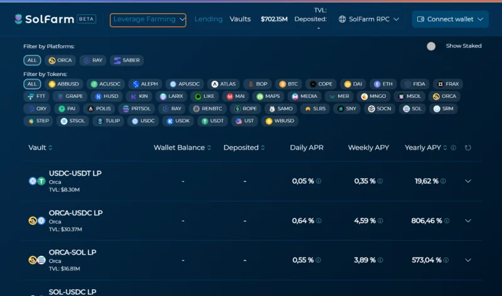
Task: Click the USDC-USDT LP vault name
Action: 75,173
